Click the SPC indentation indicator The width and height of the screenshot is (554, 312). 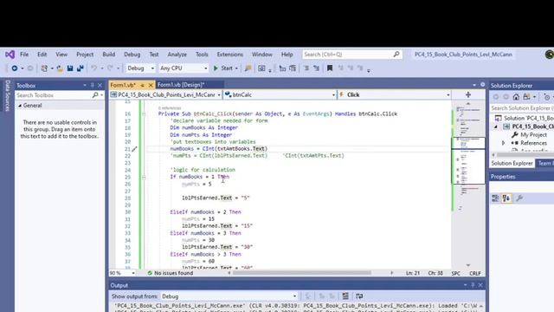pyautogui.click(x=456, y=273)
